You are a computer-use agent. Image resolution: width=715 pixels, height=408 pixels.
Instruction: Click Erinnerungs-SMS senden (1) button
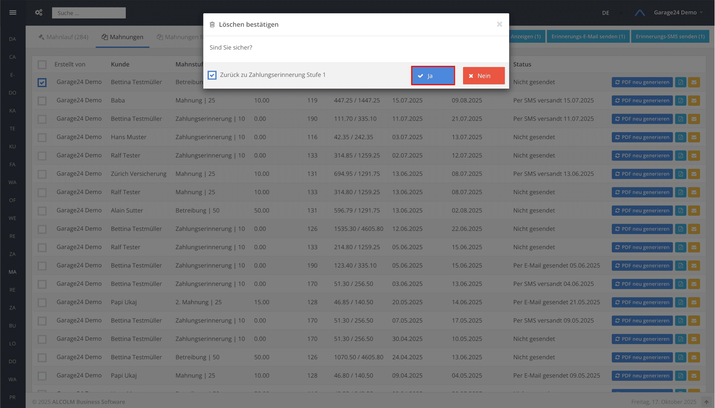coord(670,36)
